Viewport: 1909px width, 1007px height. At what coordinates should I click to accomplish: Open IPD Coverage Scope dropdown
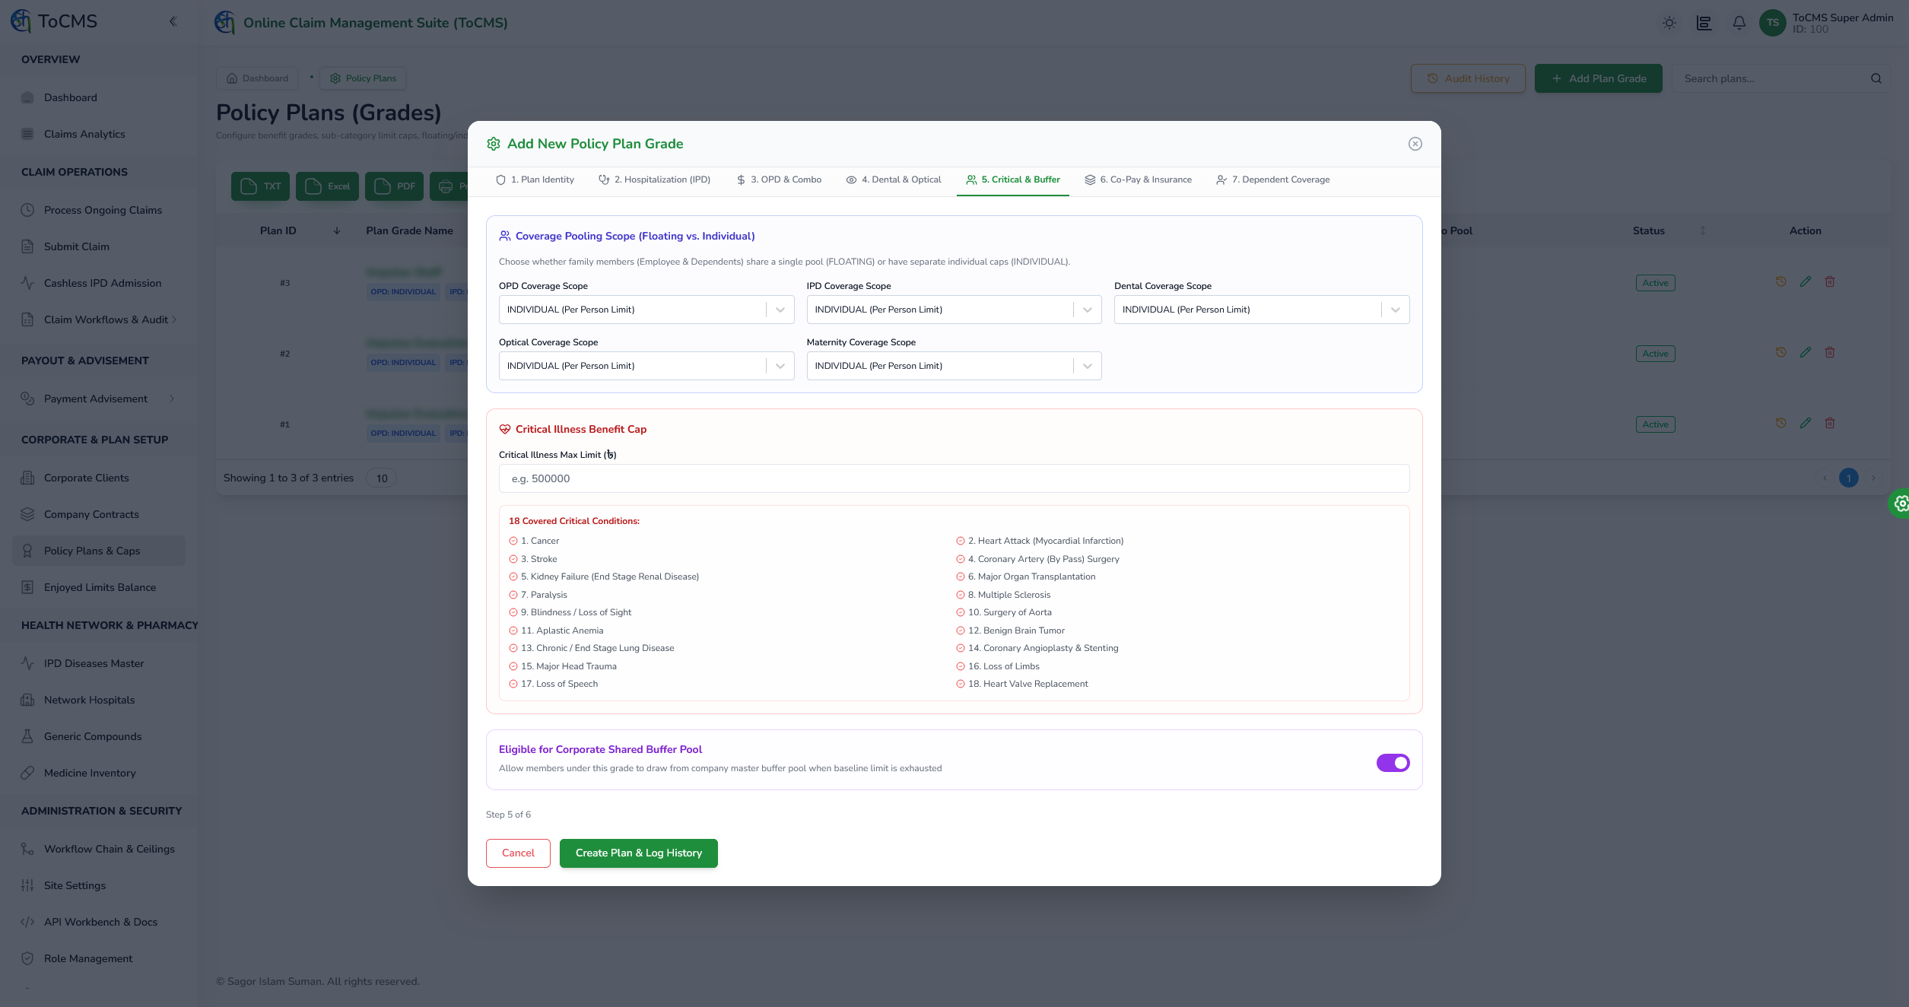coord(954,310)
